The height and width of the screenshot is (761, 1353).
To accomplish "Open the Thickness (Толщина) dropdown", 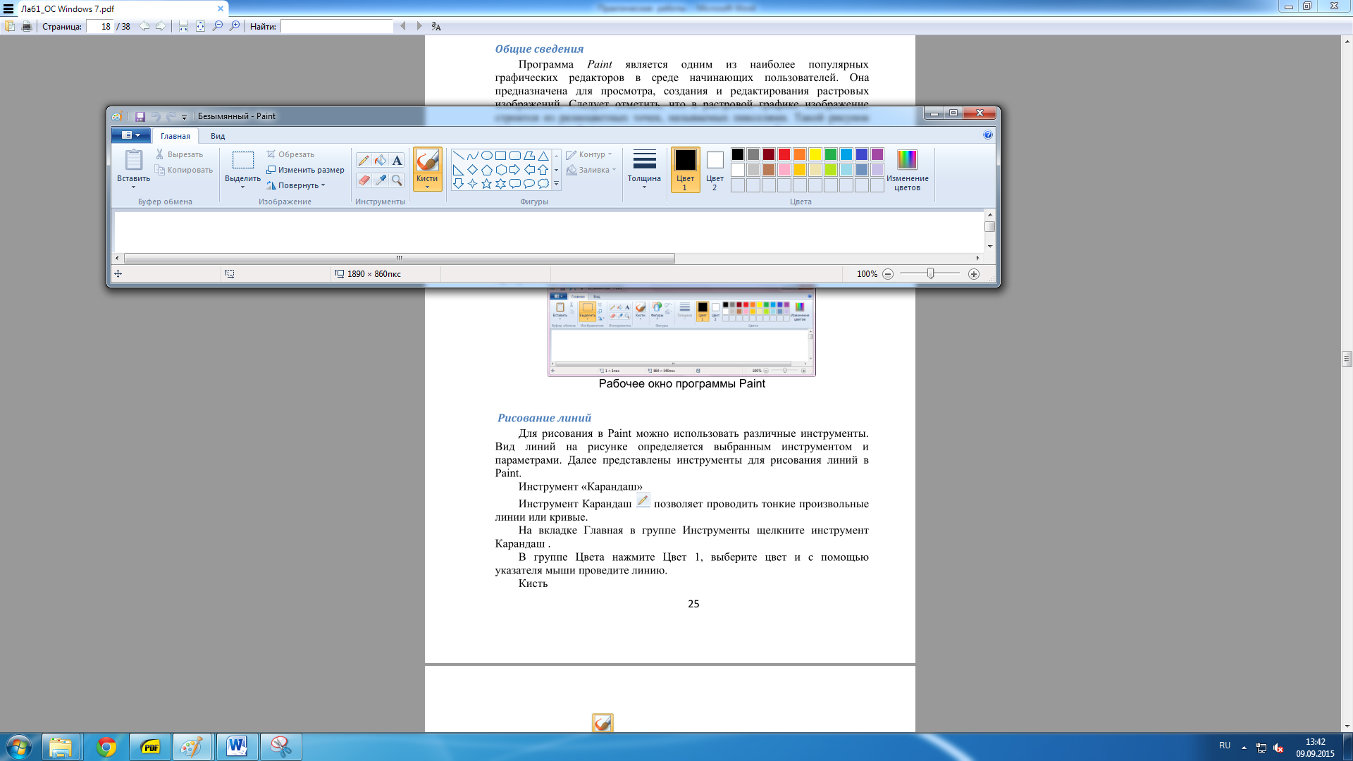I will (x=644, y=169).
